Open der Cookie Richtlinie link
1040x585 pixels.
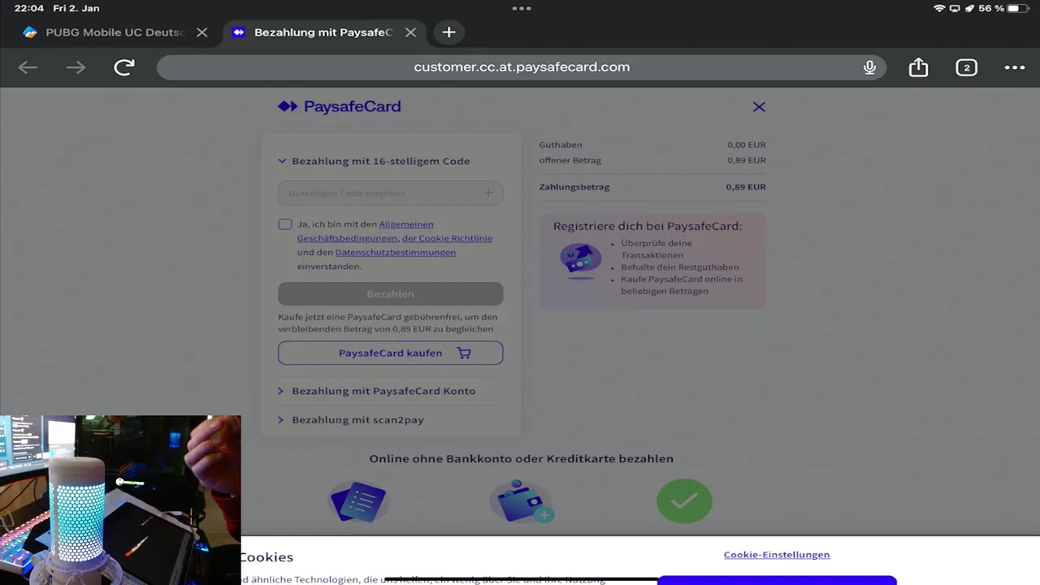[x=447, y=238]
